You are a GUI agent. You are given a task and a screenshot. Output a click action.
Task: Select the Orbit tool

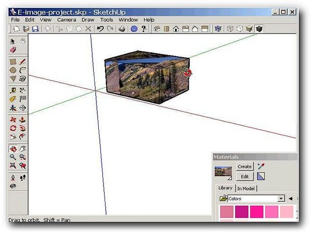[13, 148]
